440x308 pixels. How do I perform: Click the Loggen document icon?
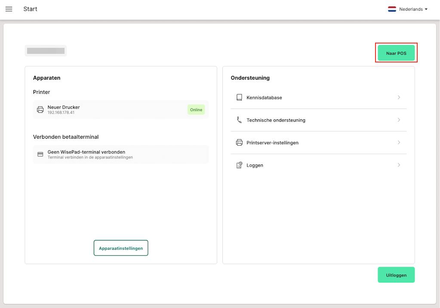coord(239,165)
